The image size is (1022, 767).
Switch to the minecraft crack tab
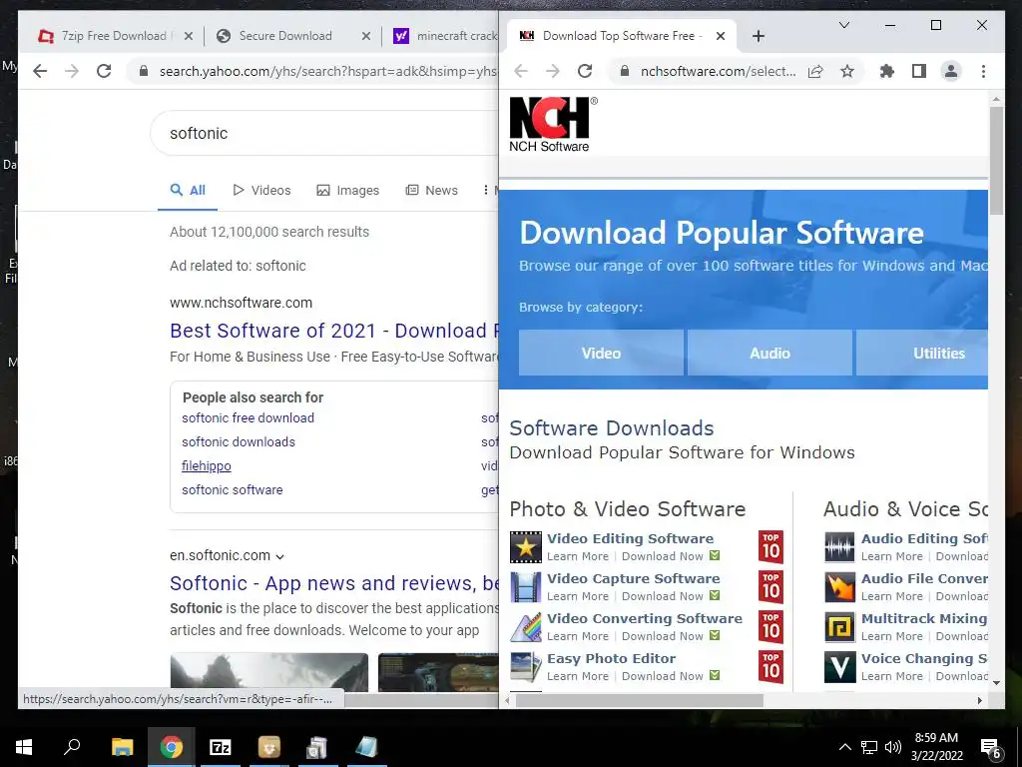[446, 36]
